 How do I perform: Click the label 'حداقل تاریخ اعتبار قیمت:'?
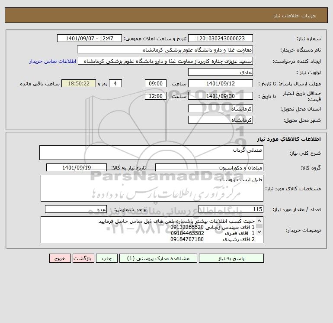[x=301, y=96]
